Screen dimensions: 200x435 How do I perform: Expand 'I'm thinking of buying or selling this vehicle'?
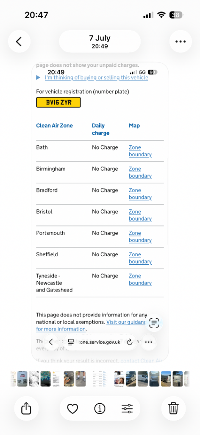pyautogui.click(x=97, y=78)
